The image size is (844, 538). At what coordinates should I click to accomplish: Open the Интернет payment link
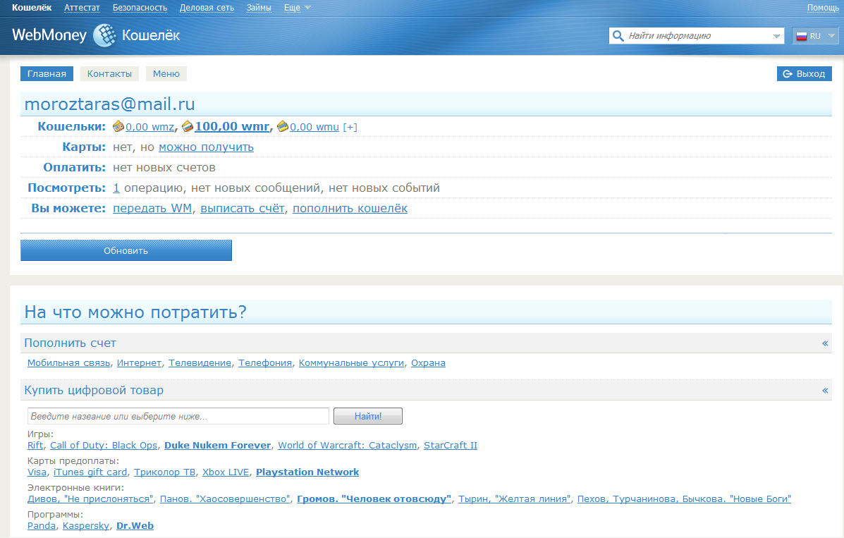[139, 363]
